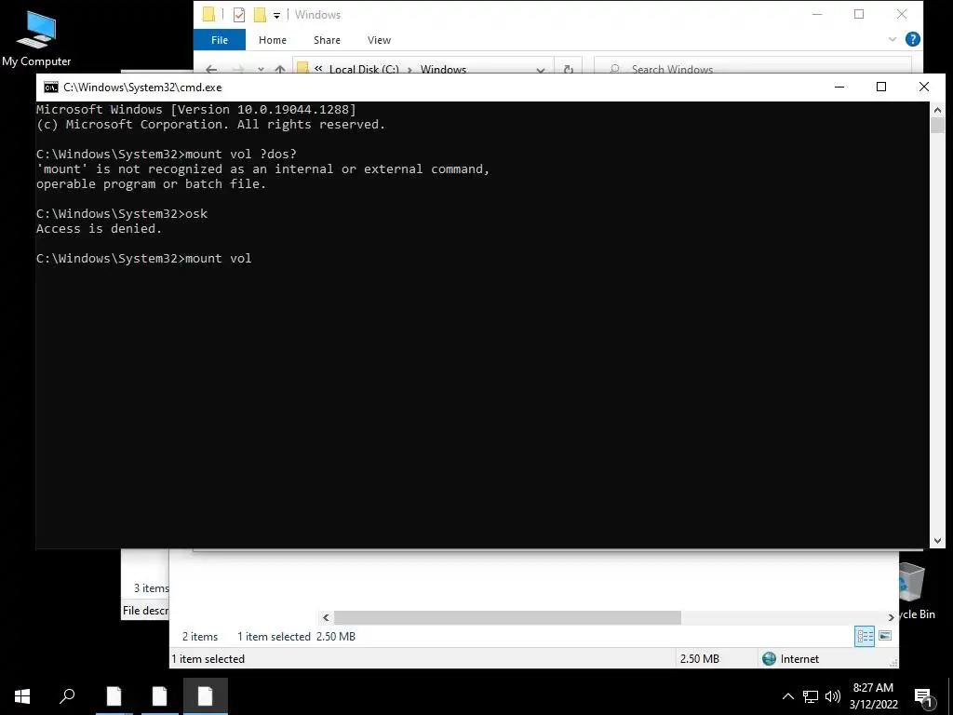Click left arrow of Explorer horizontal scrollbar
This screenshot has width=953, height=715.
[x=327, y=618]
